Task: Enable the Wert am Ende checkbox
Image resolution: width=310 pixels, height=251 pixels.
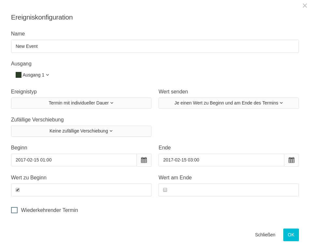Action: point(165,190)
